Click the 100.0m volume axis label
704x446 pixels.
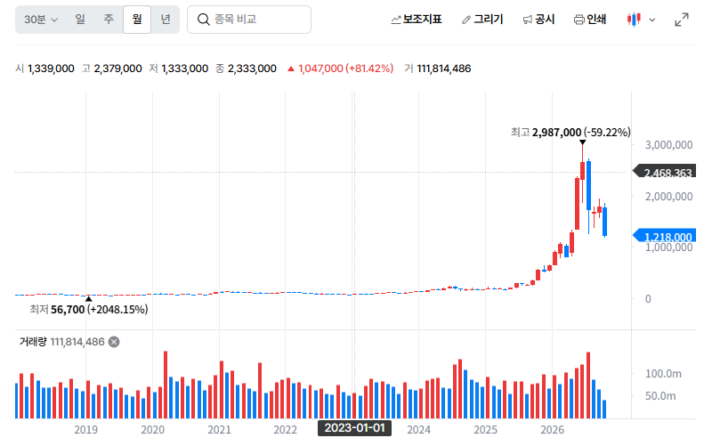click(x=663, y=374)
